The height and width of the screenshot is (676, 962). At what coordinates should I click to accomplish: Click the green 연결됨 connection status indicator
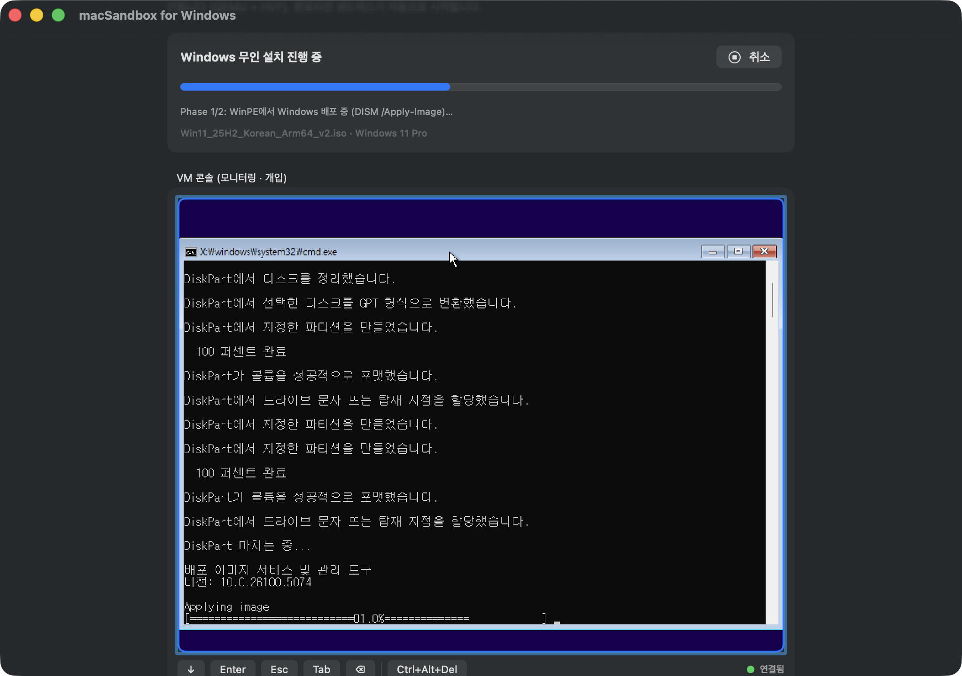click(751, 669)
